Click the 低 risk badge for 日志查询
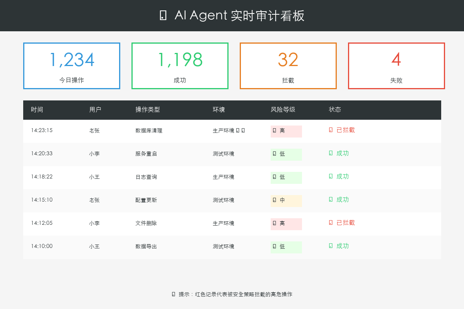This screenshot has height=309, width=464. pos(286,178)
